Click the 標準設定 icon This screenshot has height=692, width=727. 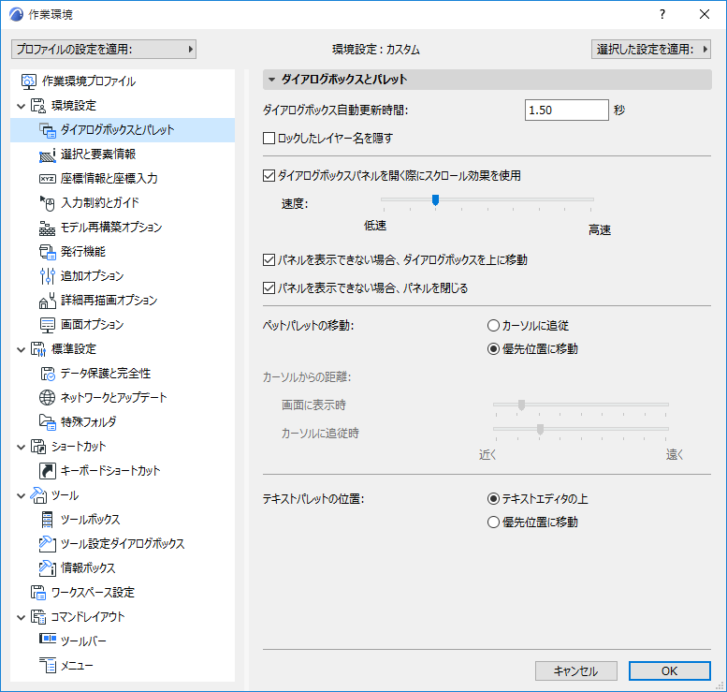tap(38, 349)
